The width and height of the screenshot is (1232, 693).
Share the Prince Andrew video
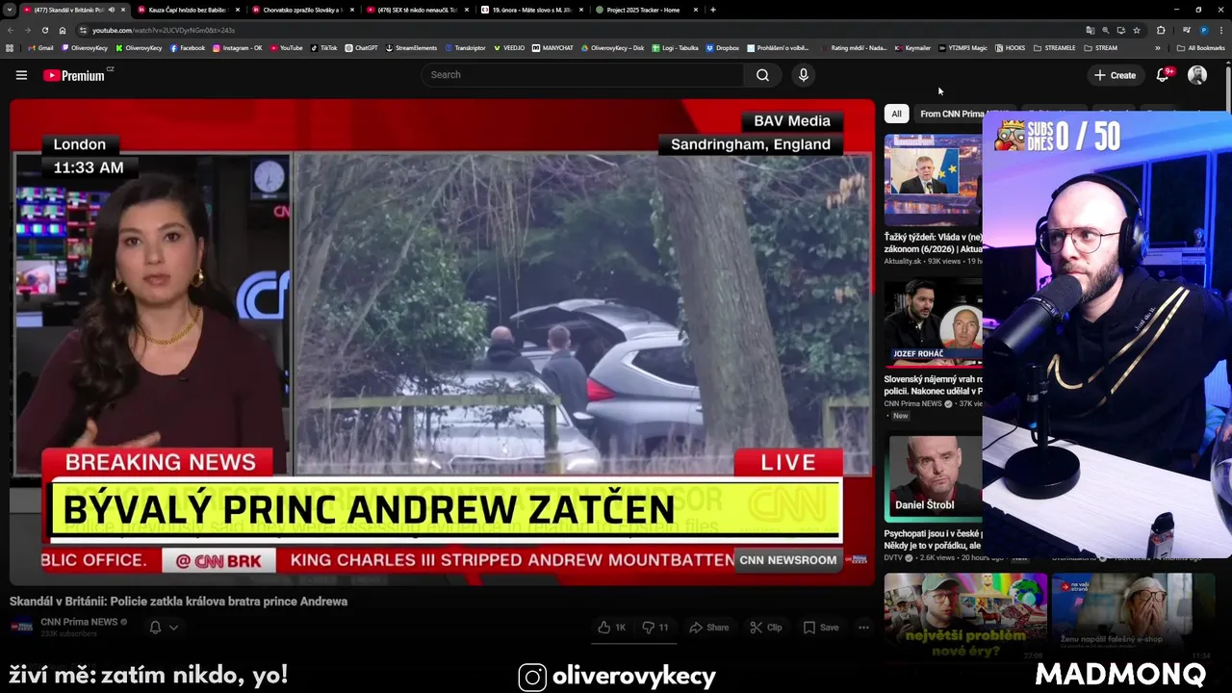[709, 628]
